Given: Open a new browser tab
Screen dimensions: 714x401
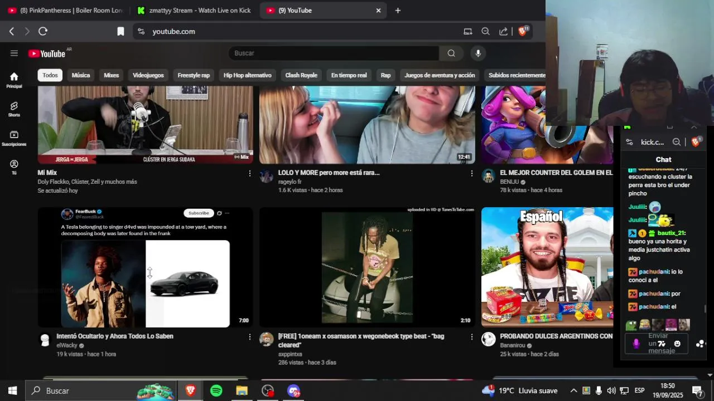Looking at the screenshot, I should 398,11.
